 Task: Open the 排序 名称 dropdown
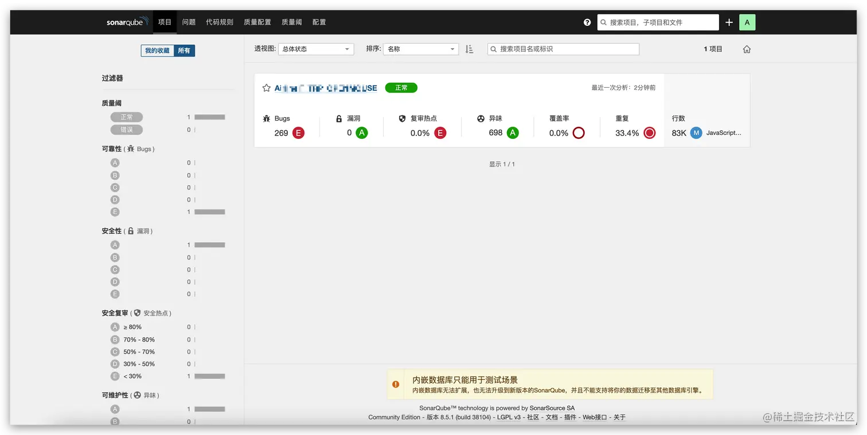pyautogui.click(x=421, y=49)
